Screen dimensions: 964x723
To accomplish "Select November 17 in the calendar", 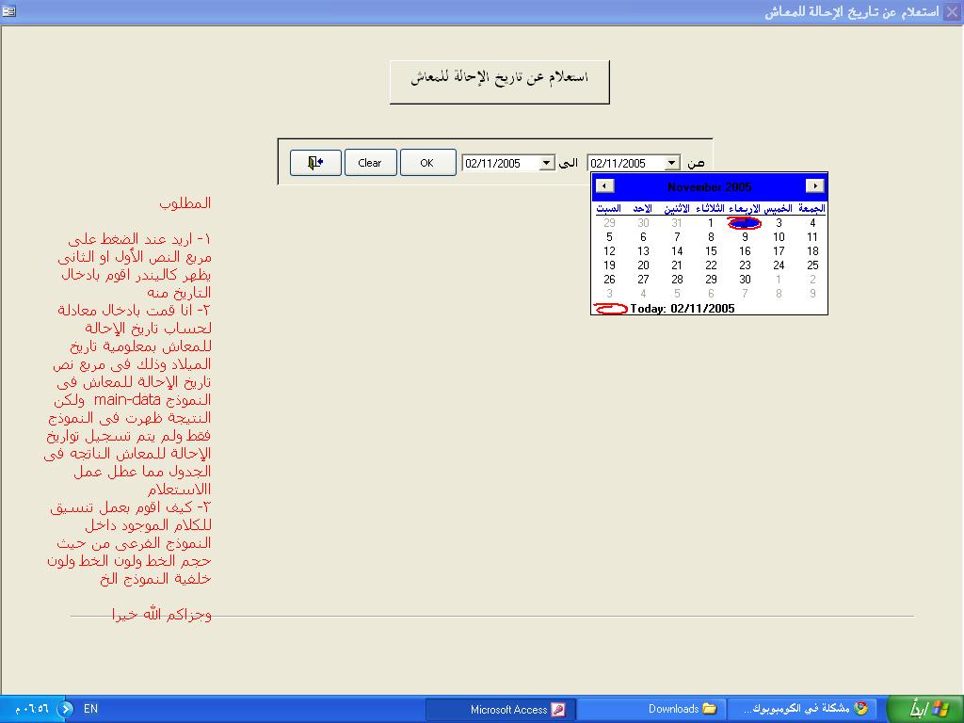I will click(x=779, y=251).
